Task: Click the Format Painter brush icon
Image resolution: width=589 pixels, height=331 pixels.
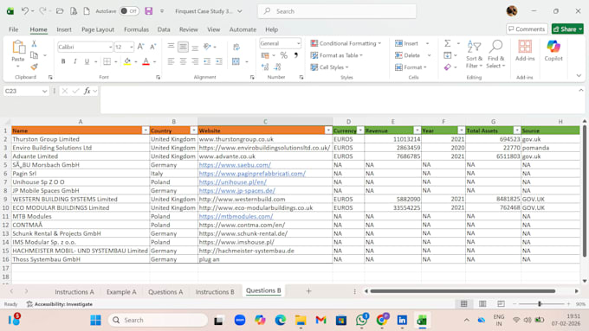Action: point(34,67)
